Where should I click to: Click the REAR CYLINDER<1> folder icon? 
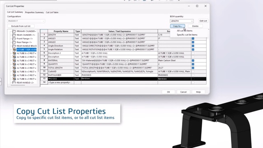[14, 35]
